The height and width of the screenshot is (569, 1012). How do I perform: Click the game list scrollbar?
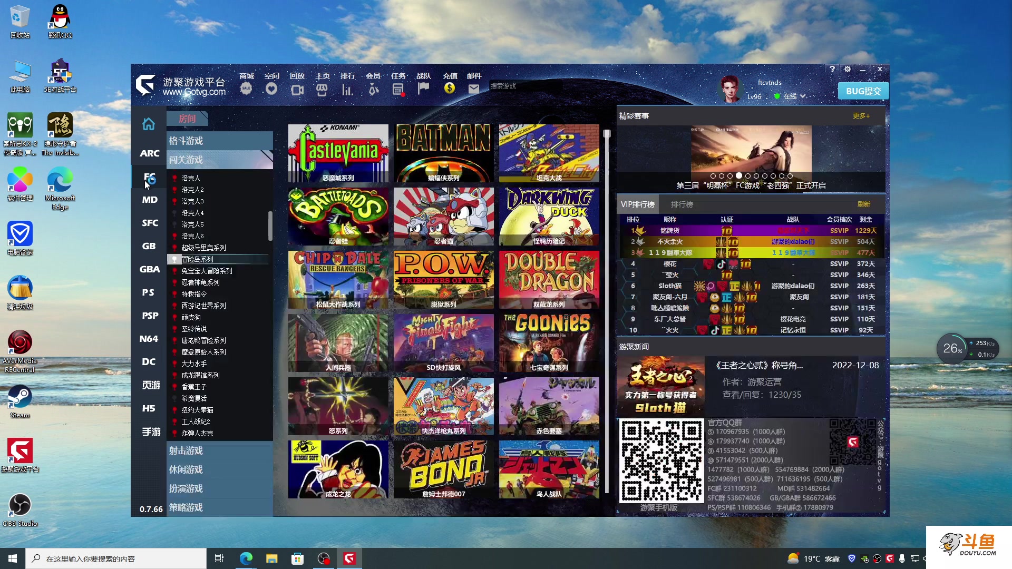[270, 225]
